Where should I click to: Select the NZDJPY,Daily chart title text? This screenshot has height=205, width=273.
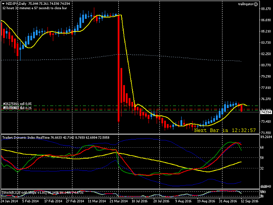[x=16, y=3]
